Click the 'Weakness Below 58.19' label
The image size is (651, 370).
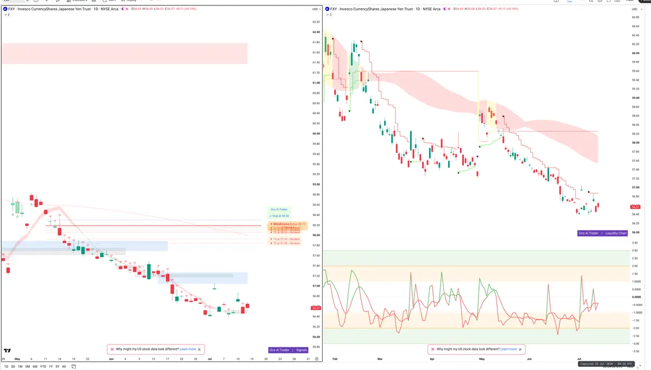pos(289,224)
